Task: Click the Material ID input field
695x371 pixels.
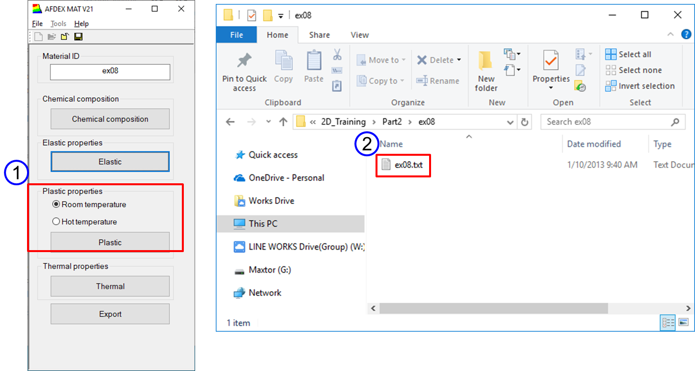Action: click(x=110, y=71)
